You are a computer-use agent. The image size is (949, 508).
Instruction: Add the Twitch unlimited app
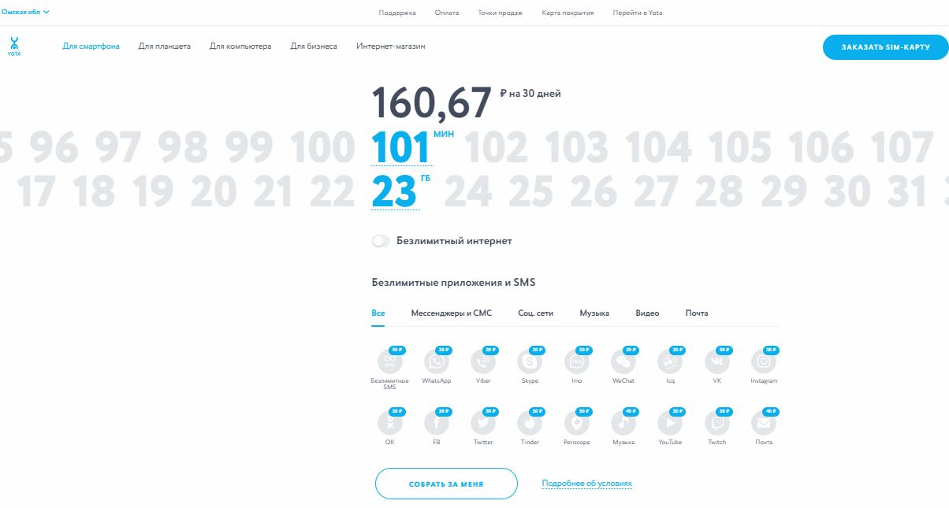point(717,424)
